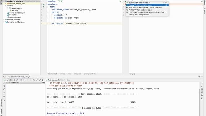206x116 pixels.
Task: Toggle soft-wrap in console output
Action: point(202,89)
